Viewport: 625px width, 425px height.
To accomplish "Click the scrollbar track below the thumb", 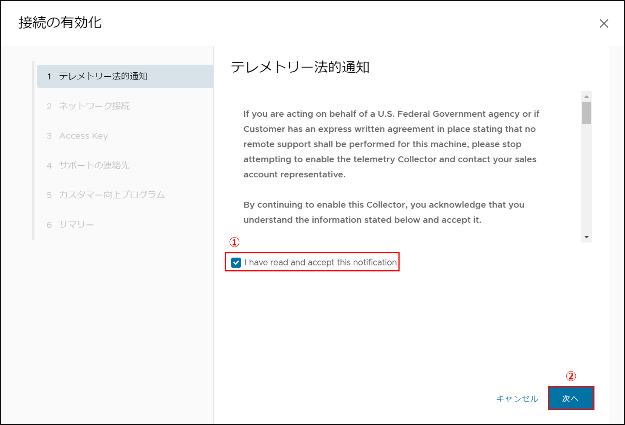I will click(x=587, y=181).
